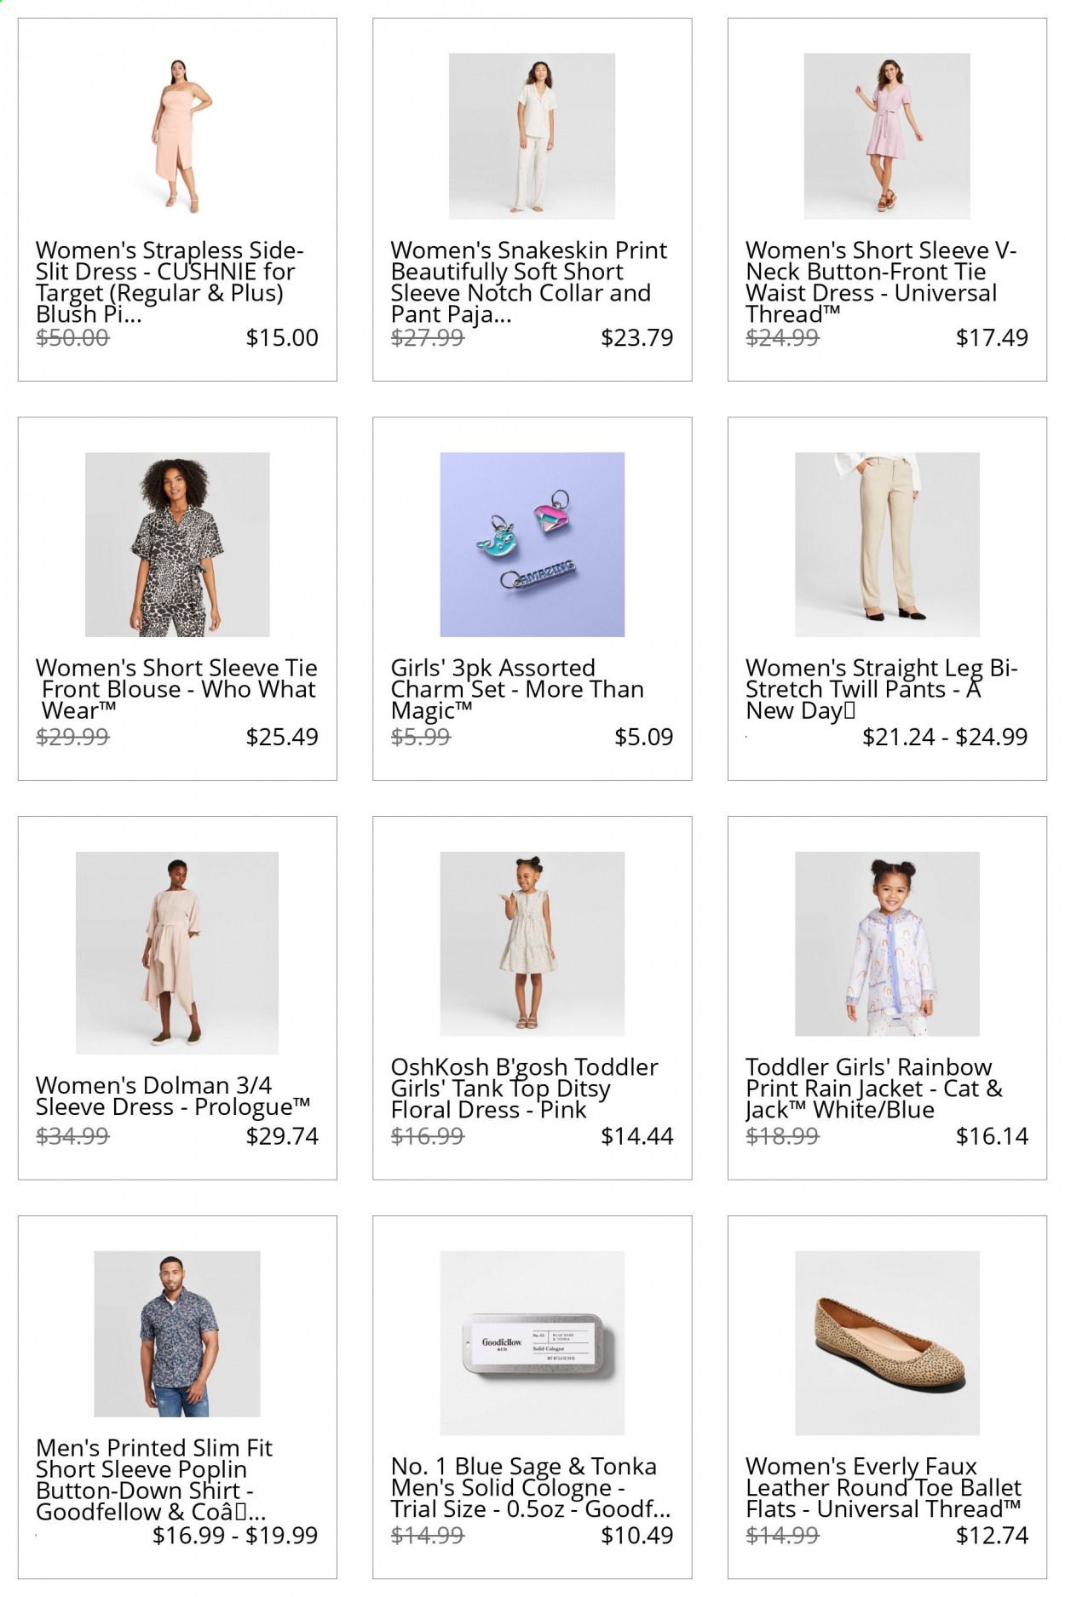The image size is (1065, 1597).
Task: Open the Dolman 3/4 Sleeve Dress image
Action: [177, 953]
